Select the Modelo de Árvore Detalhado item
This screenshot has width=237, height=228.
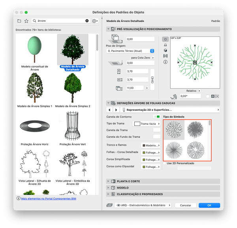pyautogui.click(x=73, y=52)
